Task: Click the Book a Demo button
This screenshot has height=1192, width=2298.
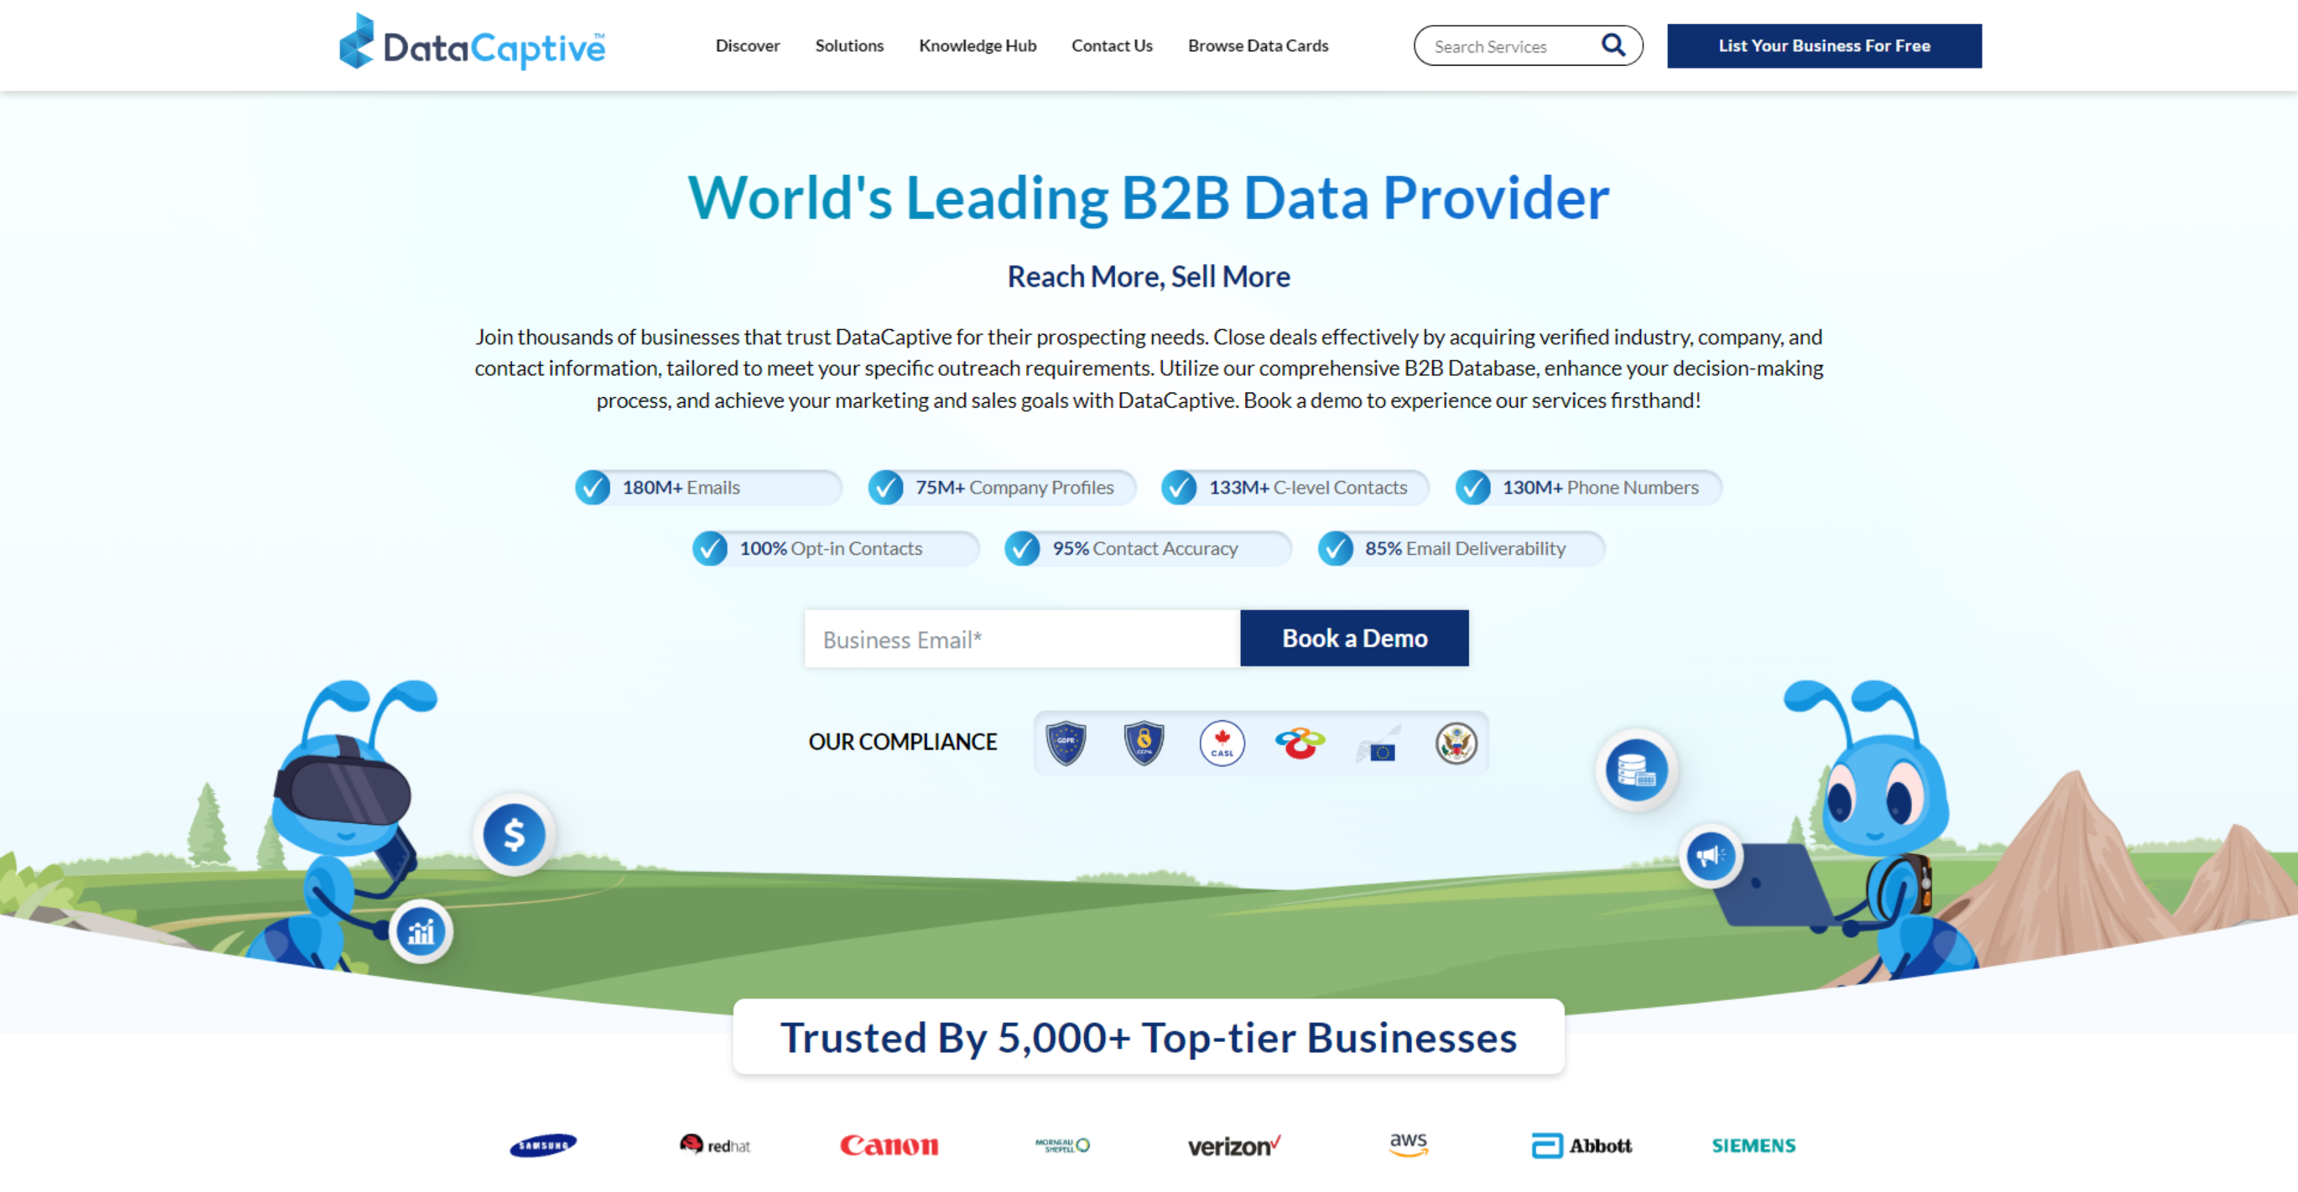Action: (1356, 637)
